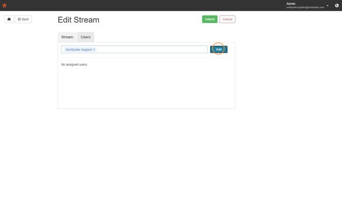Go to home via house icon
Screen dimensions: 342x202
[9, 19]
